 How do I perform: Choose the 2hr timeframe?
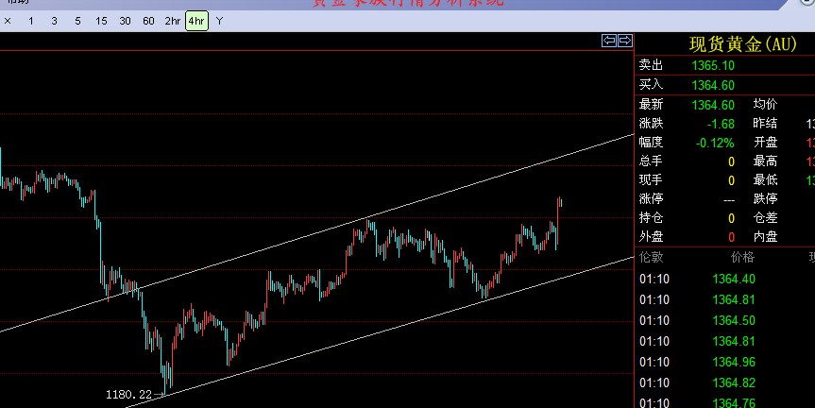[x=172, y=22]
